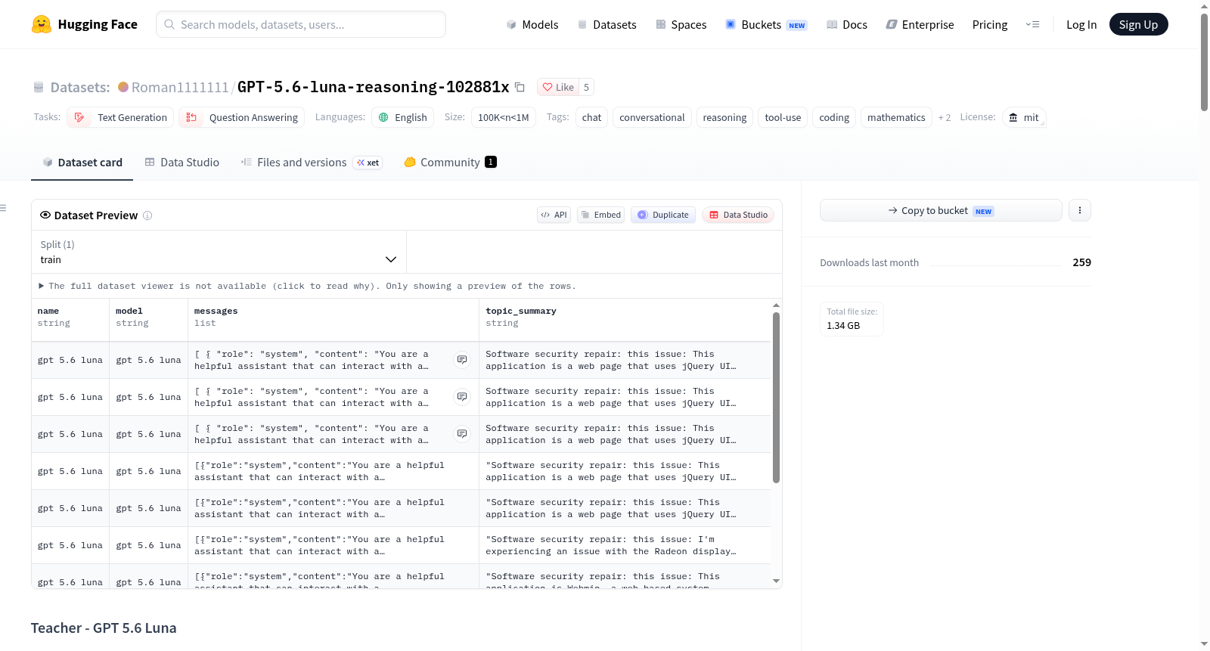The image size is (1210, 651).
Task: Show the +2 more tags
Action: click(x=945, y=117)
